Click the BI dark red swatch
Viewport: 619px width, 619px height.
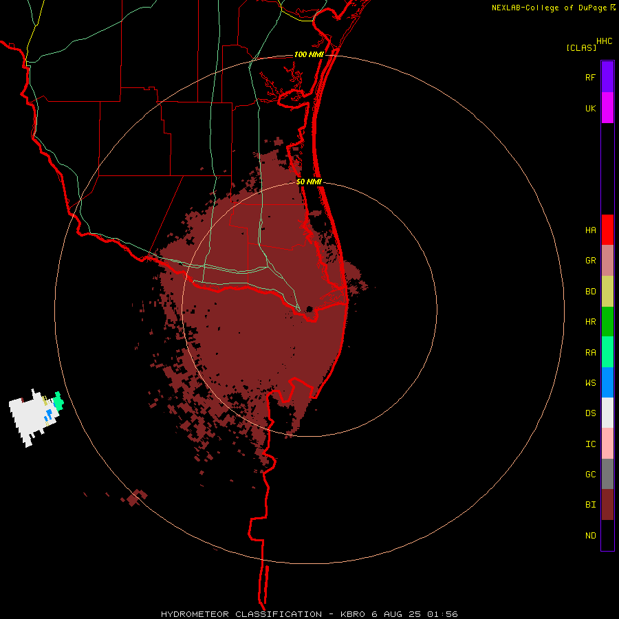[x=607, y=505]
